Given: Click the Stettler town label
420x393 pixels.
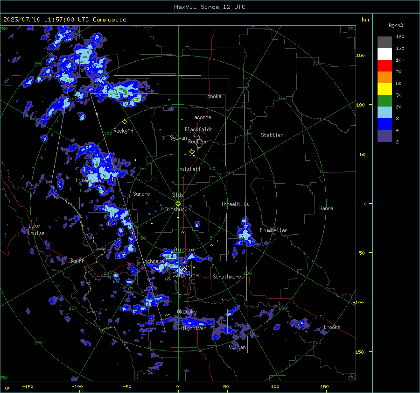Looking at the screenshot, I should point(272,135).
